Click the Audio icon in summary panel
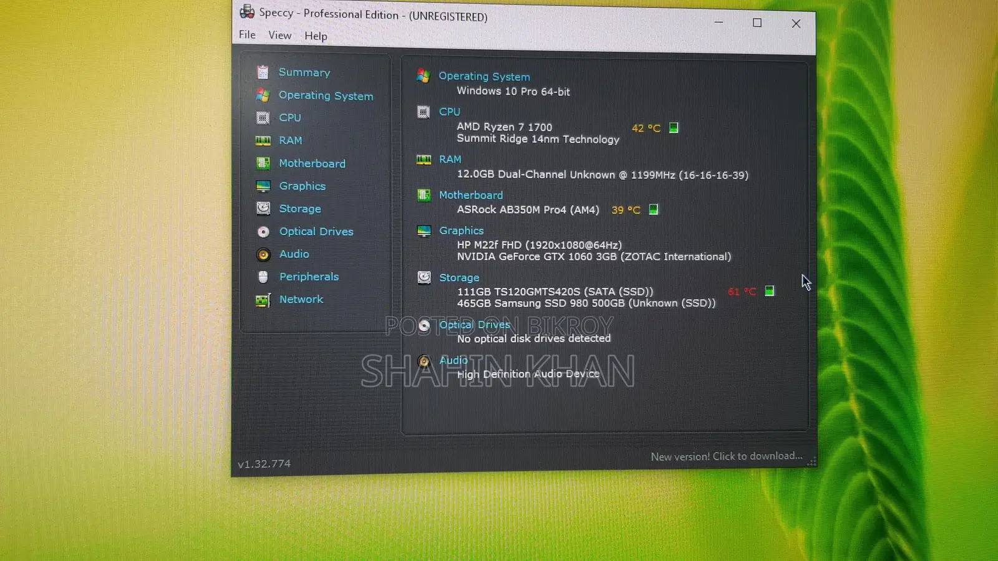The width and height of the screenshot is (998, 561). tap(424, 361)
